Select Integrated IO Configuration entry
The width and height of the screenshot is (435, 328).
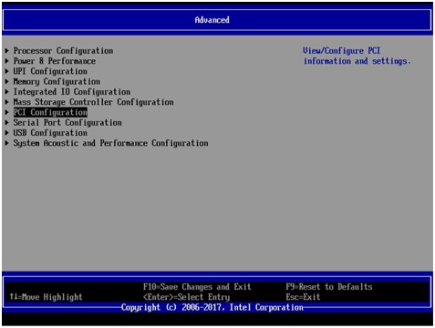pos(72,92)
